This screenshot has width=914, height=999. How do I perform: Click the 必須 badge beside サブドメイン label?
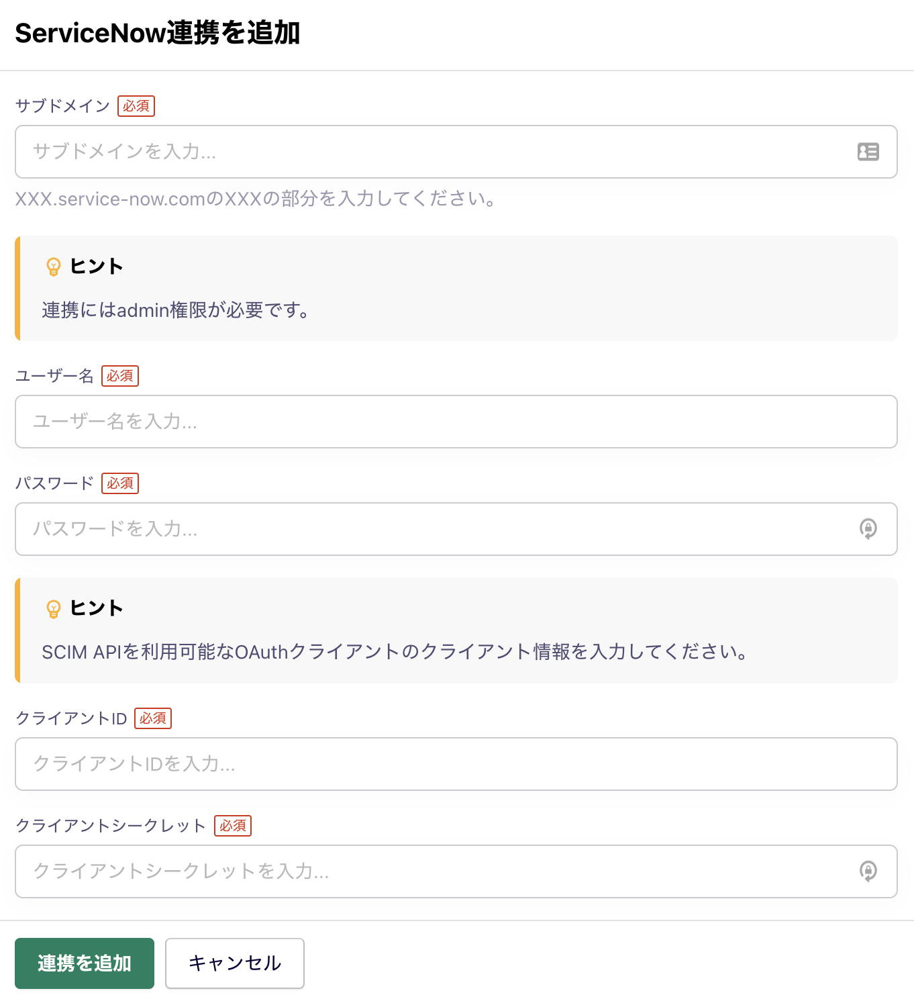pyautogui.click(x=136, y=106)
